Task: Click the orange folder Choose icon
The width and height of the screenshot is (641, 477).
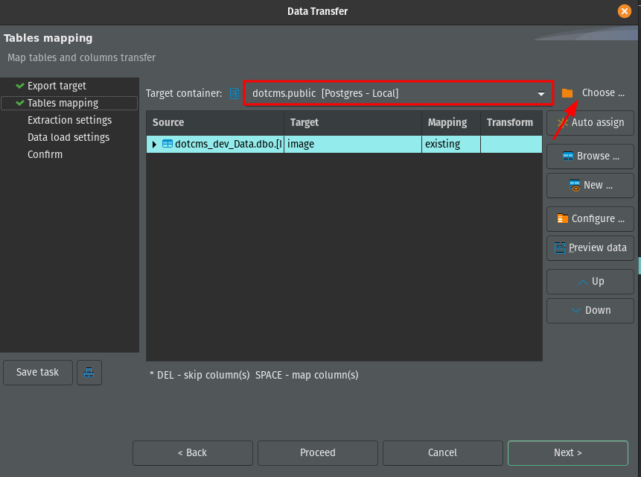Action: 567,93
